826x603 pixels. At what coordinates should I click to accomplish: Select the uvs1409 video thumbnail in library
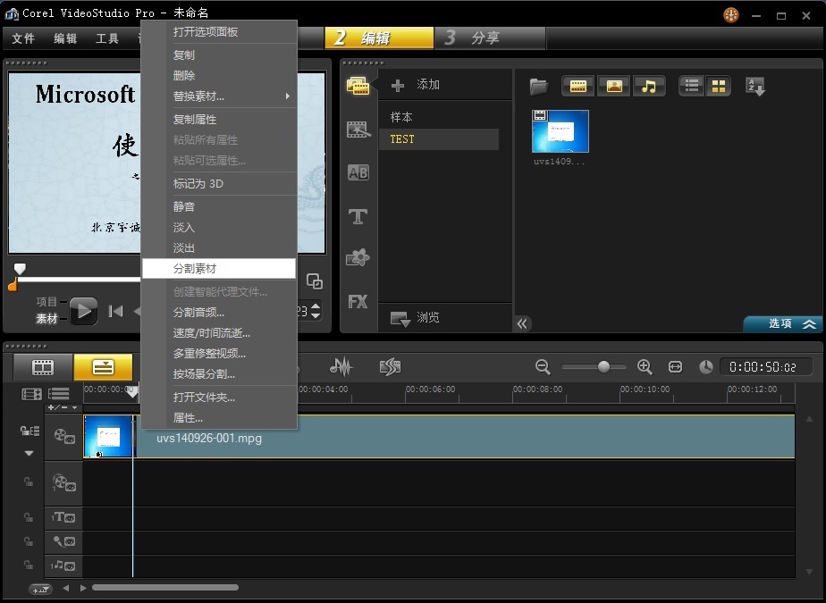coord(560,132)
